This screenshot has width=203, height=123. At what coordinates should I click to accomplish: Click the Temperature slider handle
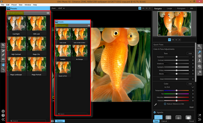(177, 90)
